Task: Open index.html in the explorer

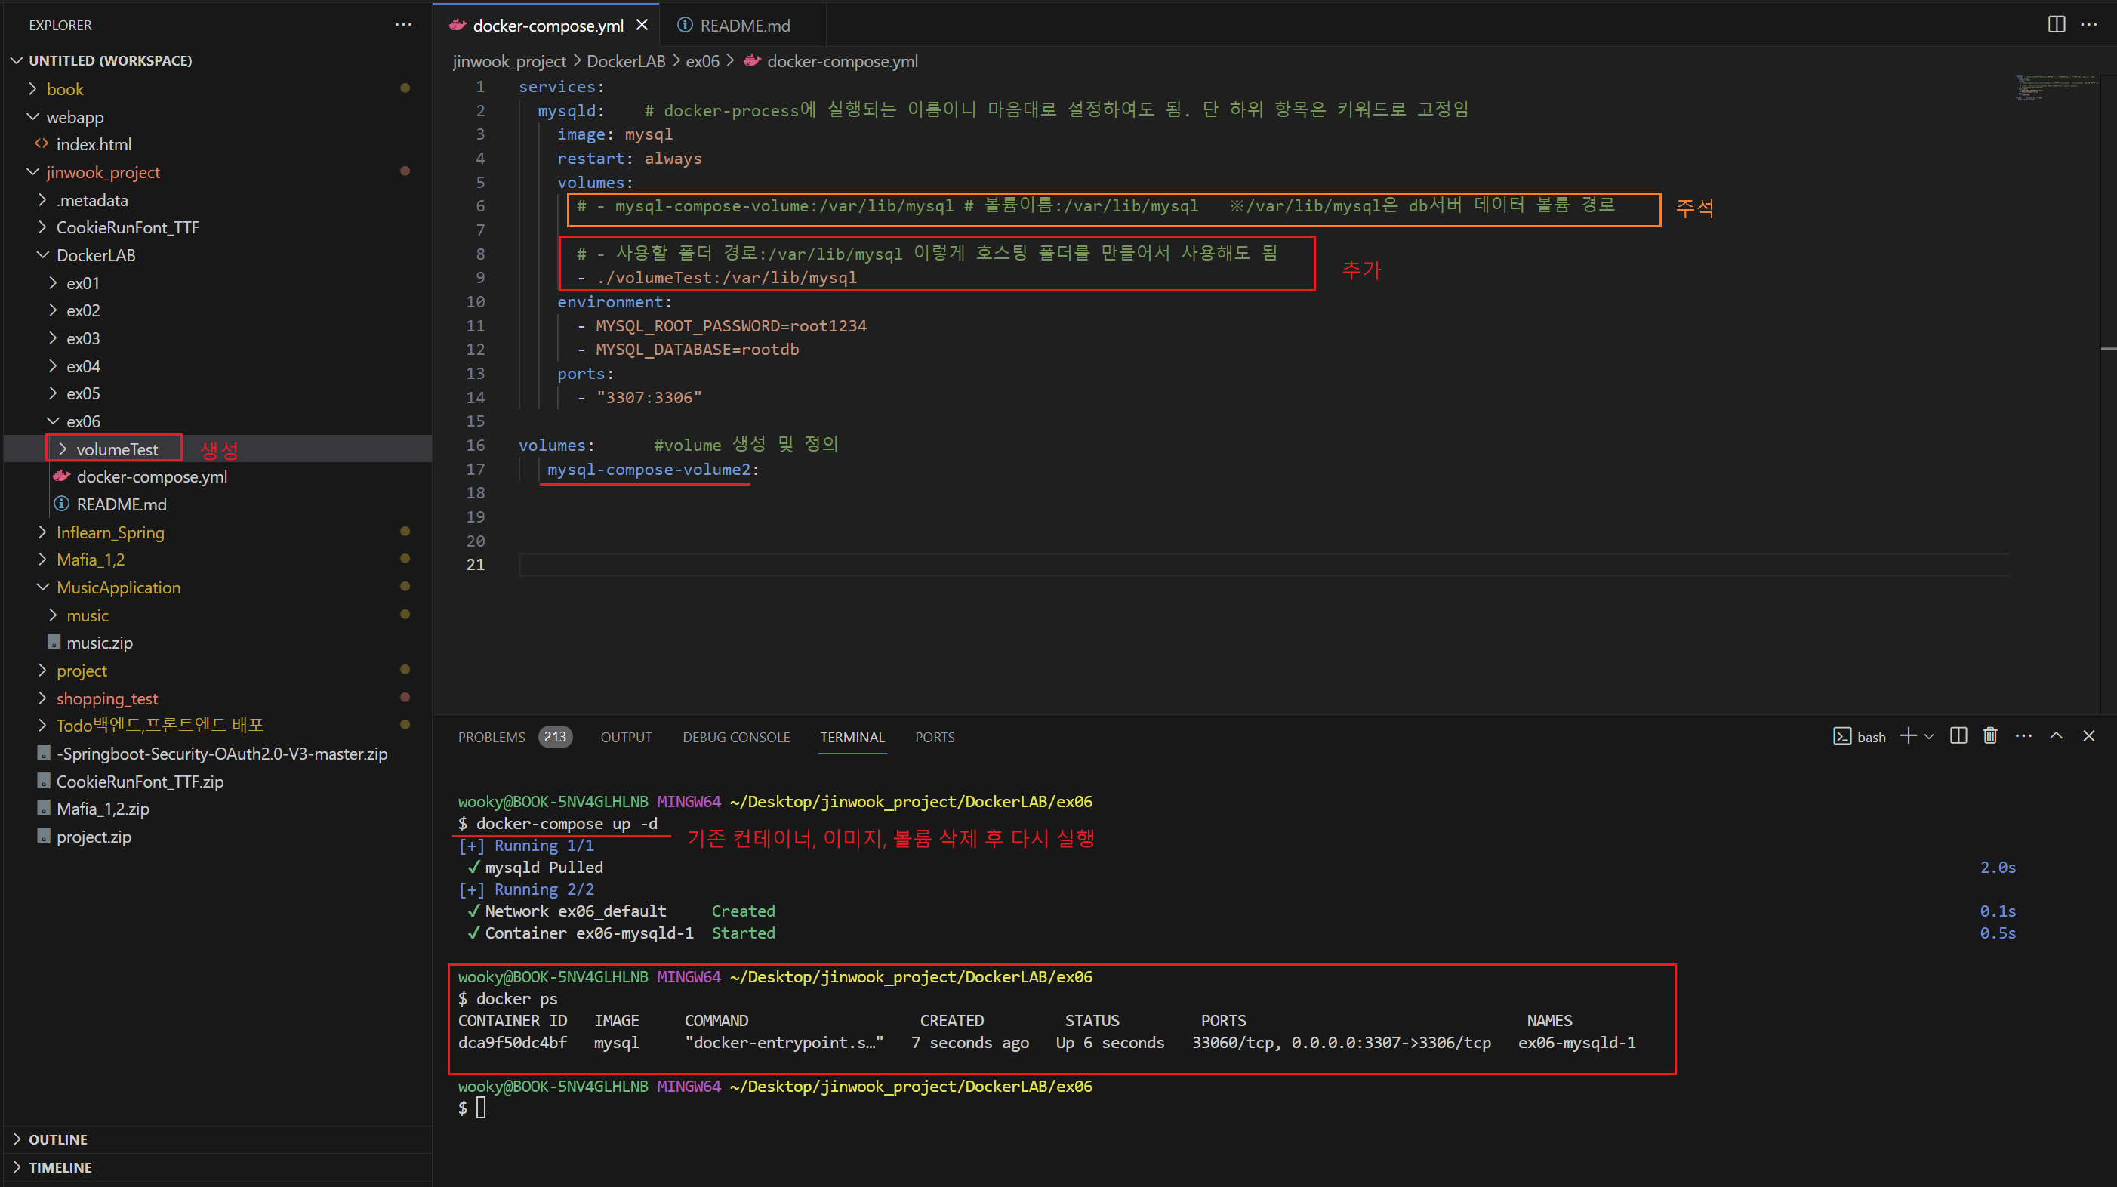Action: [x=93, y=145]
